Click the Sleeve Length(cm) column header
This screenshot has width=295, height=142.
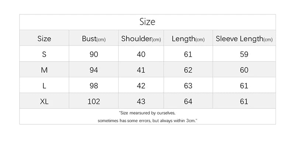244,39
